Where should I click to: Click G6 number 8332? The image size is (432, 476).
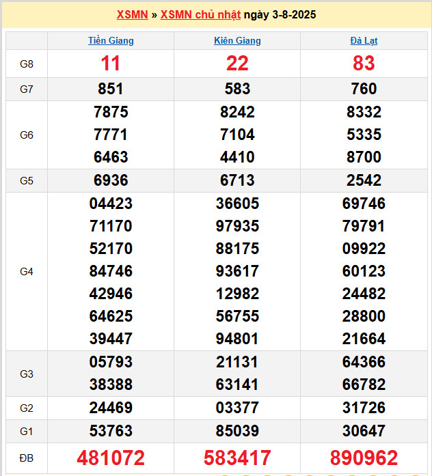point(364,112)
